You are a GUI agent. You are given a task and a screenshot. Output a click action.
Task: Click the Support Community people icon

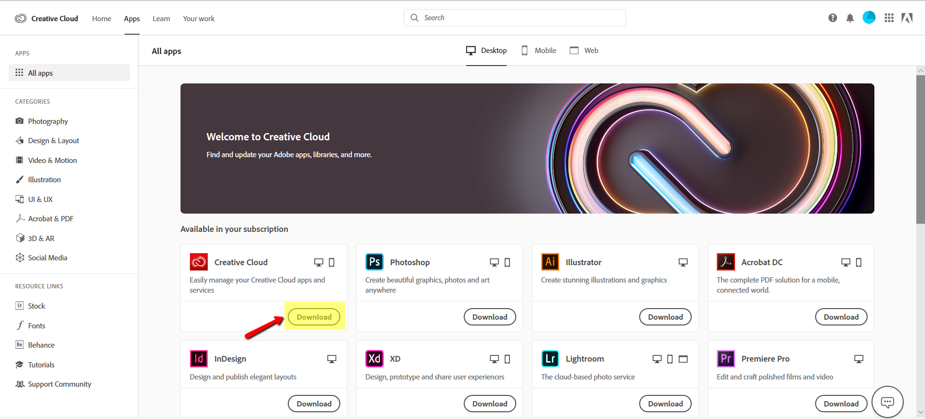tap(20, 384)
